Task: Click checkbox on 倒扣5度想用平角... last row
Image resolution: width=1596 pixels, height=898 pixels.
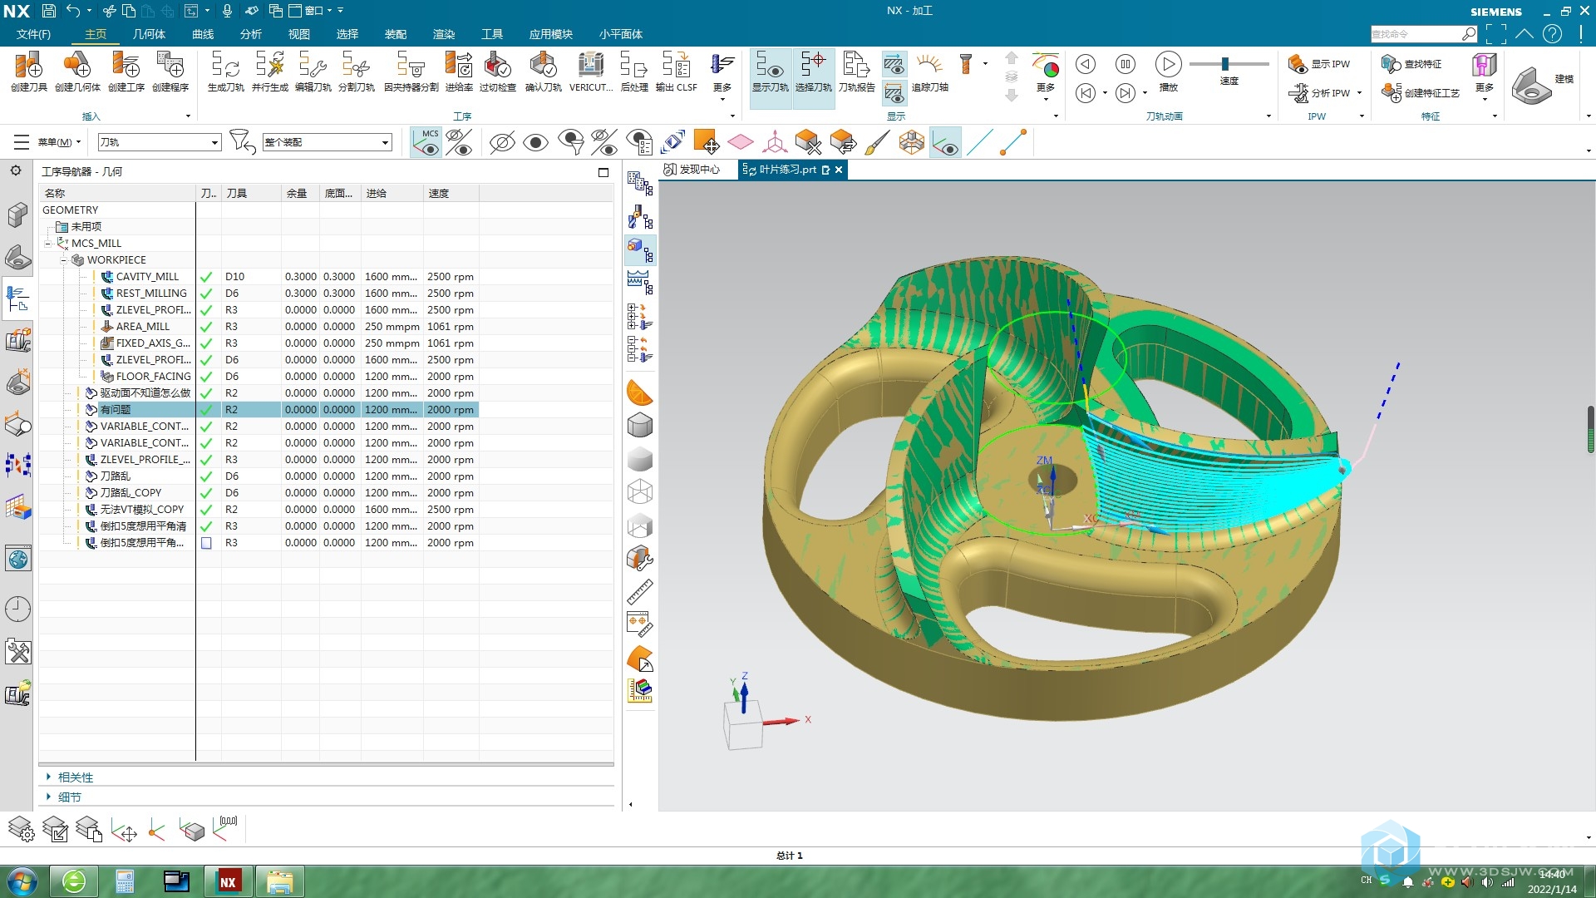Action: click(206, 543)
